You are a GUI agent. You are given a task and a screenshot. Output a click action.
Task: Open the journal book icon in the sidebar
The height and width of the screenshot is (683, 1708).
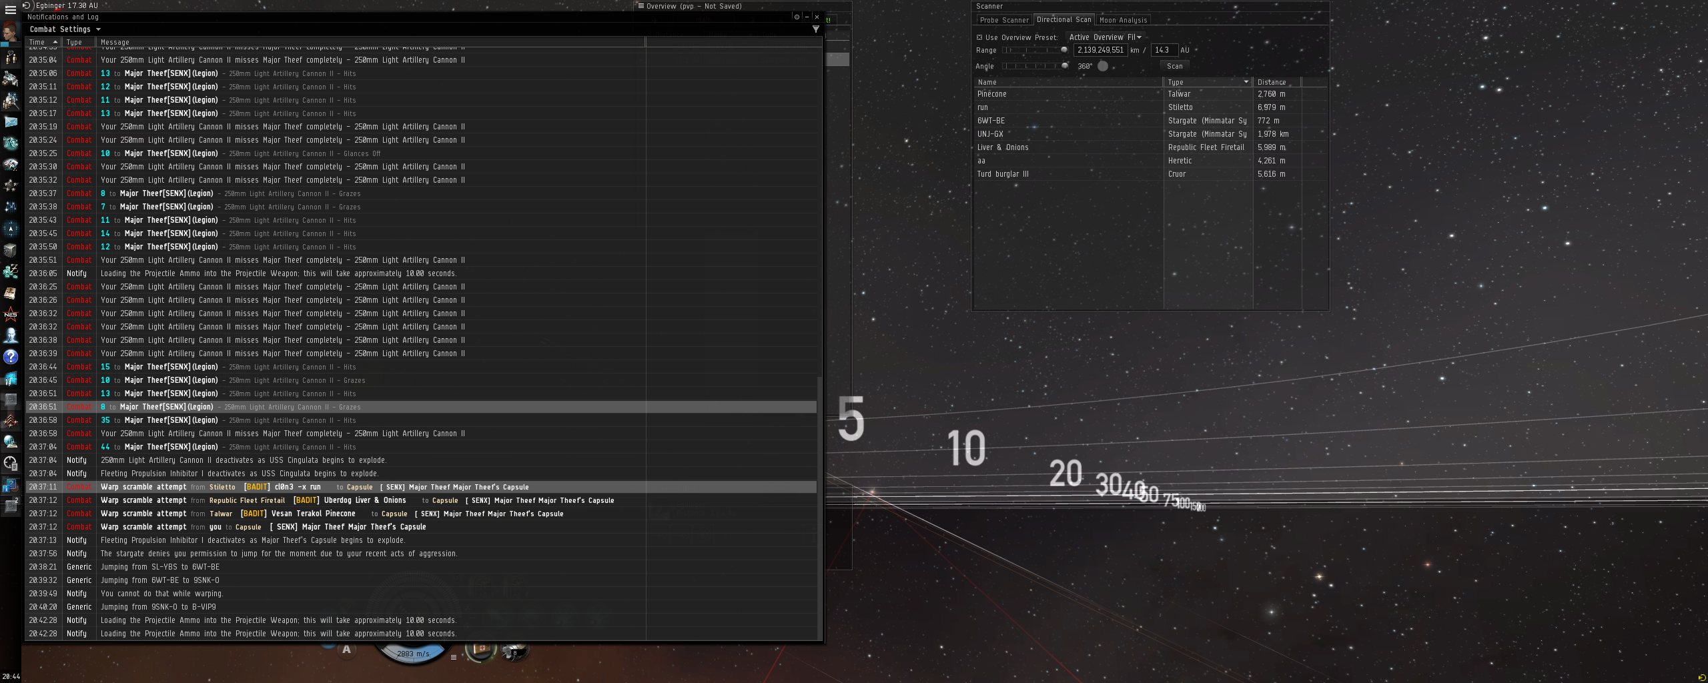pos(11,293)
